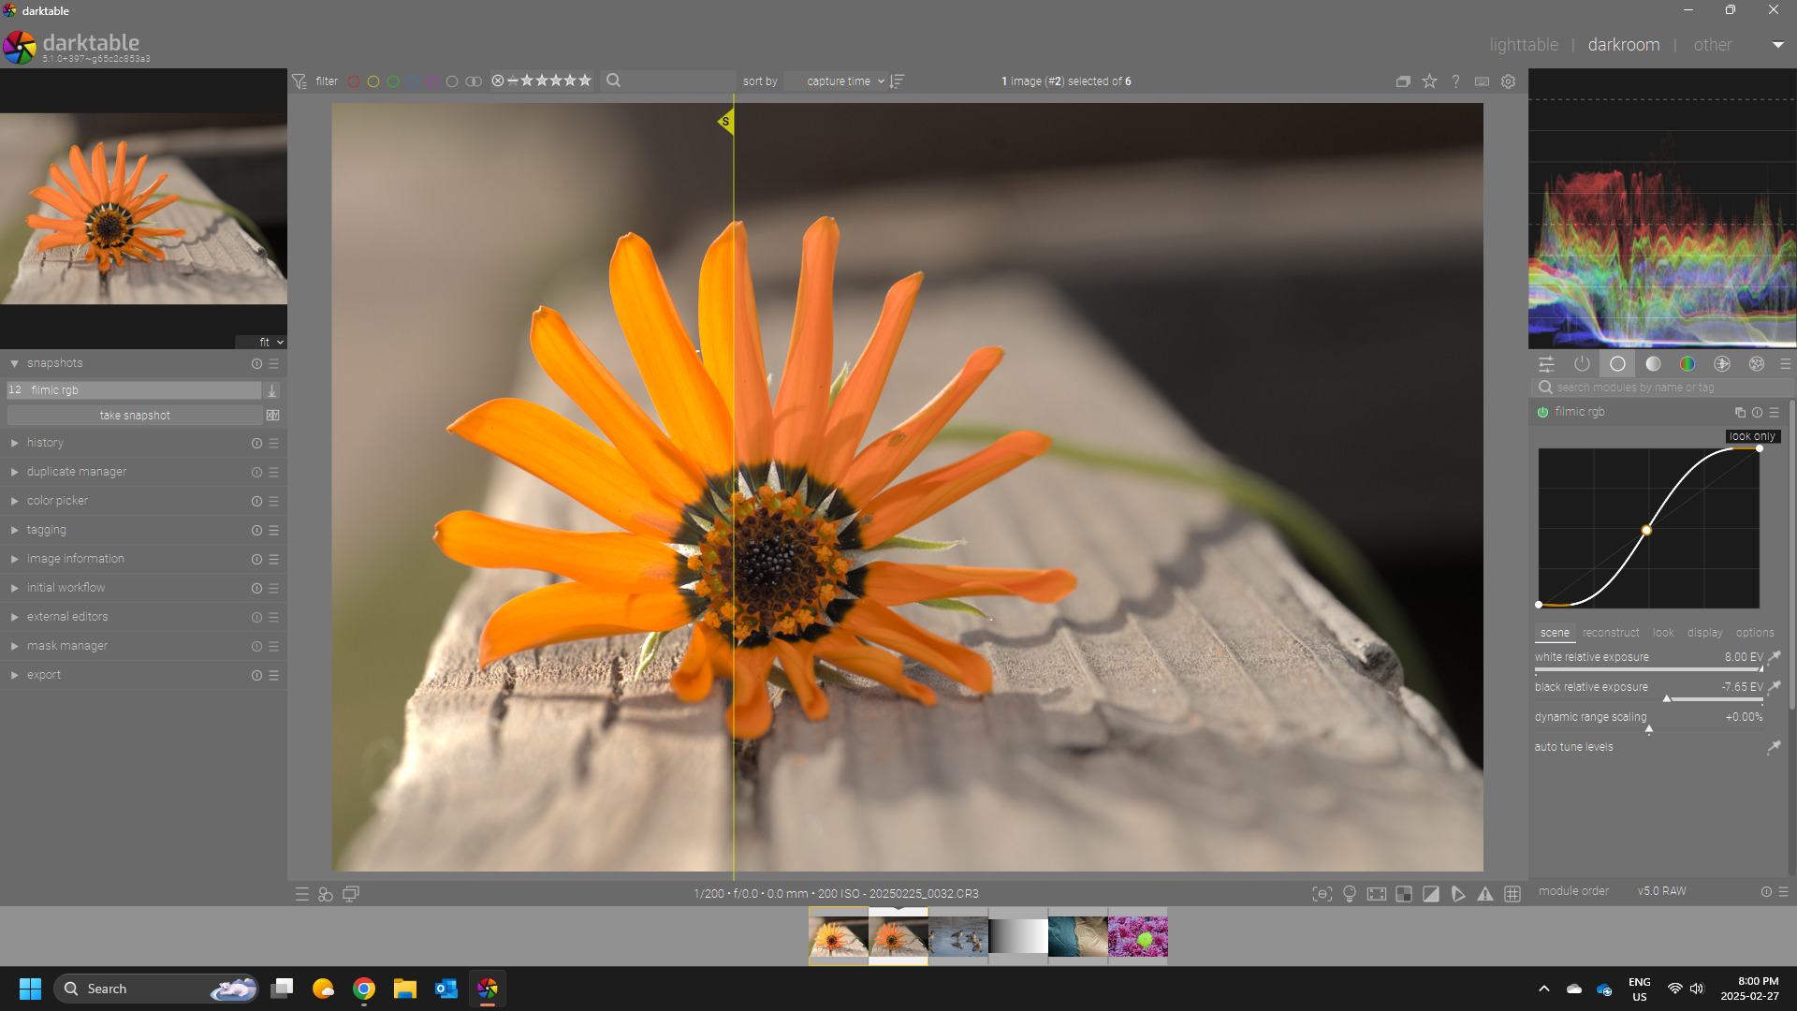Expand the history panel

pos(45,443)
